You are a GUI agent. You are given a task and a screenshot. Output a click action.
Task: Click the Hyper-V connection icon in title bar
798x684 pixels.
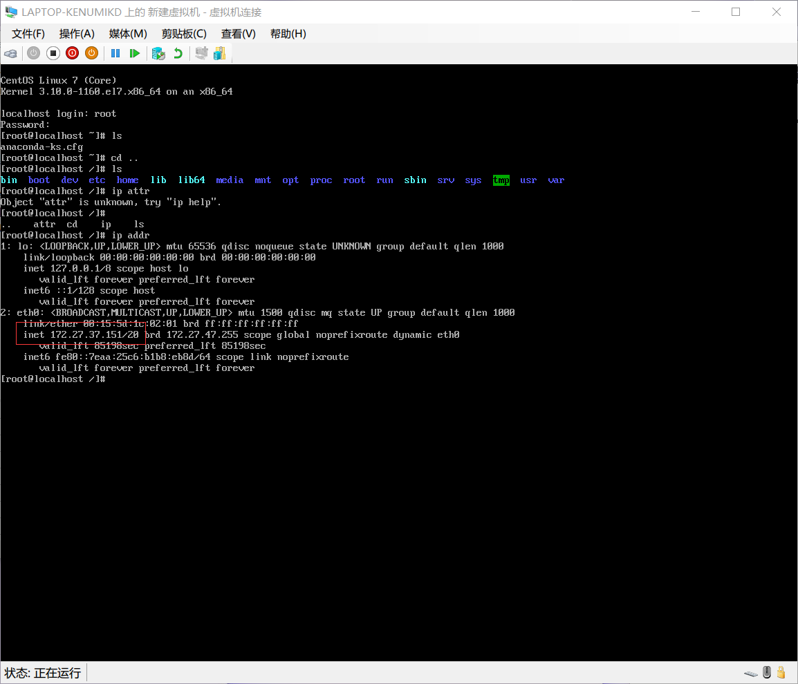pos(10,12)
